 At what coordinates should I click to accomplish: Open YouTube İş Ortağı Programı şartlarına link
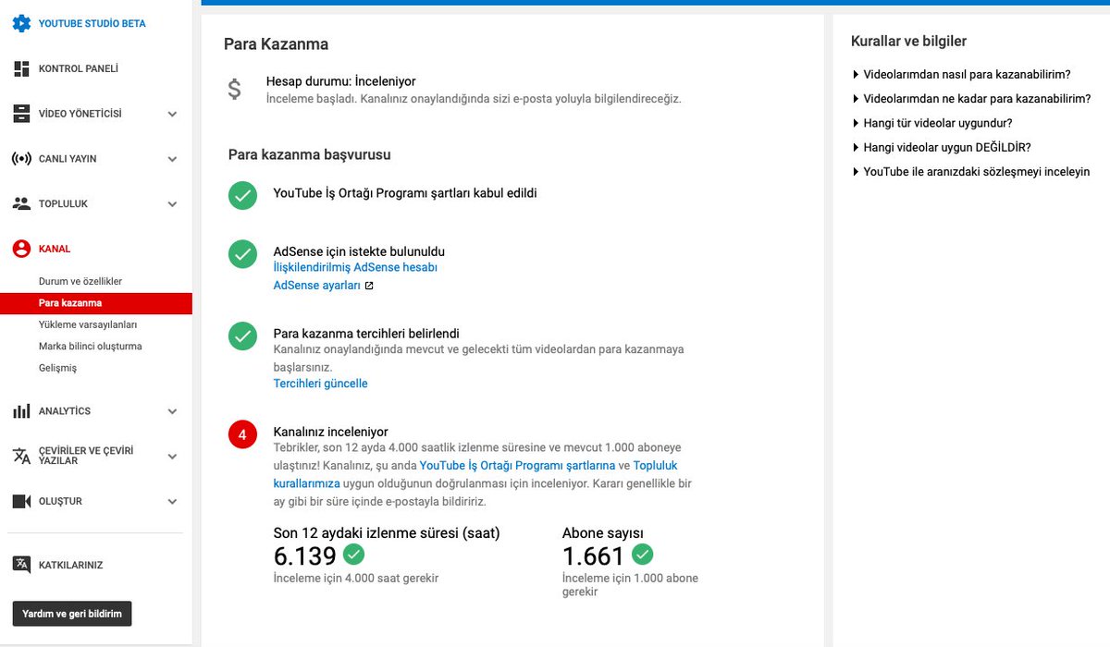click(518, 466)
